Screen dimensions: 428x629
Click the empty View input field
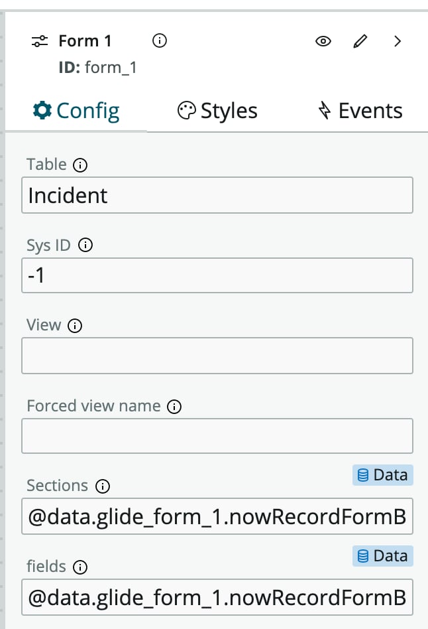click(x=217, y=356)
